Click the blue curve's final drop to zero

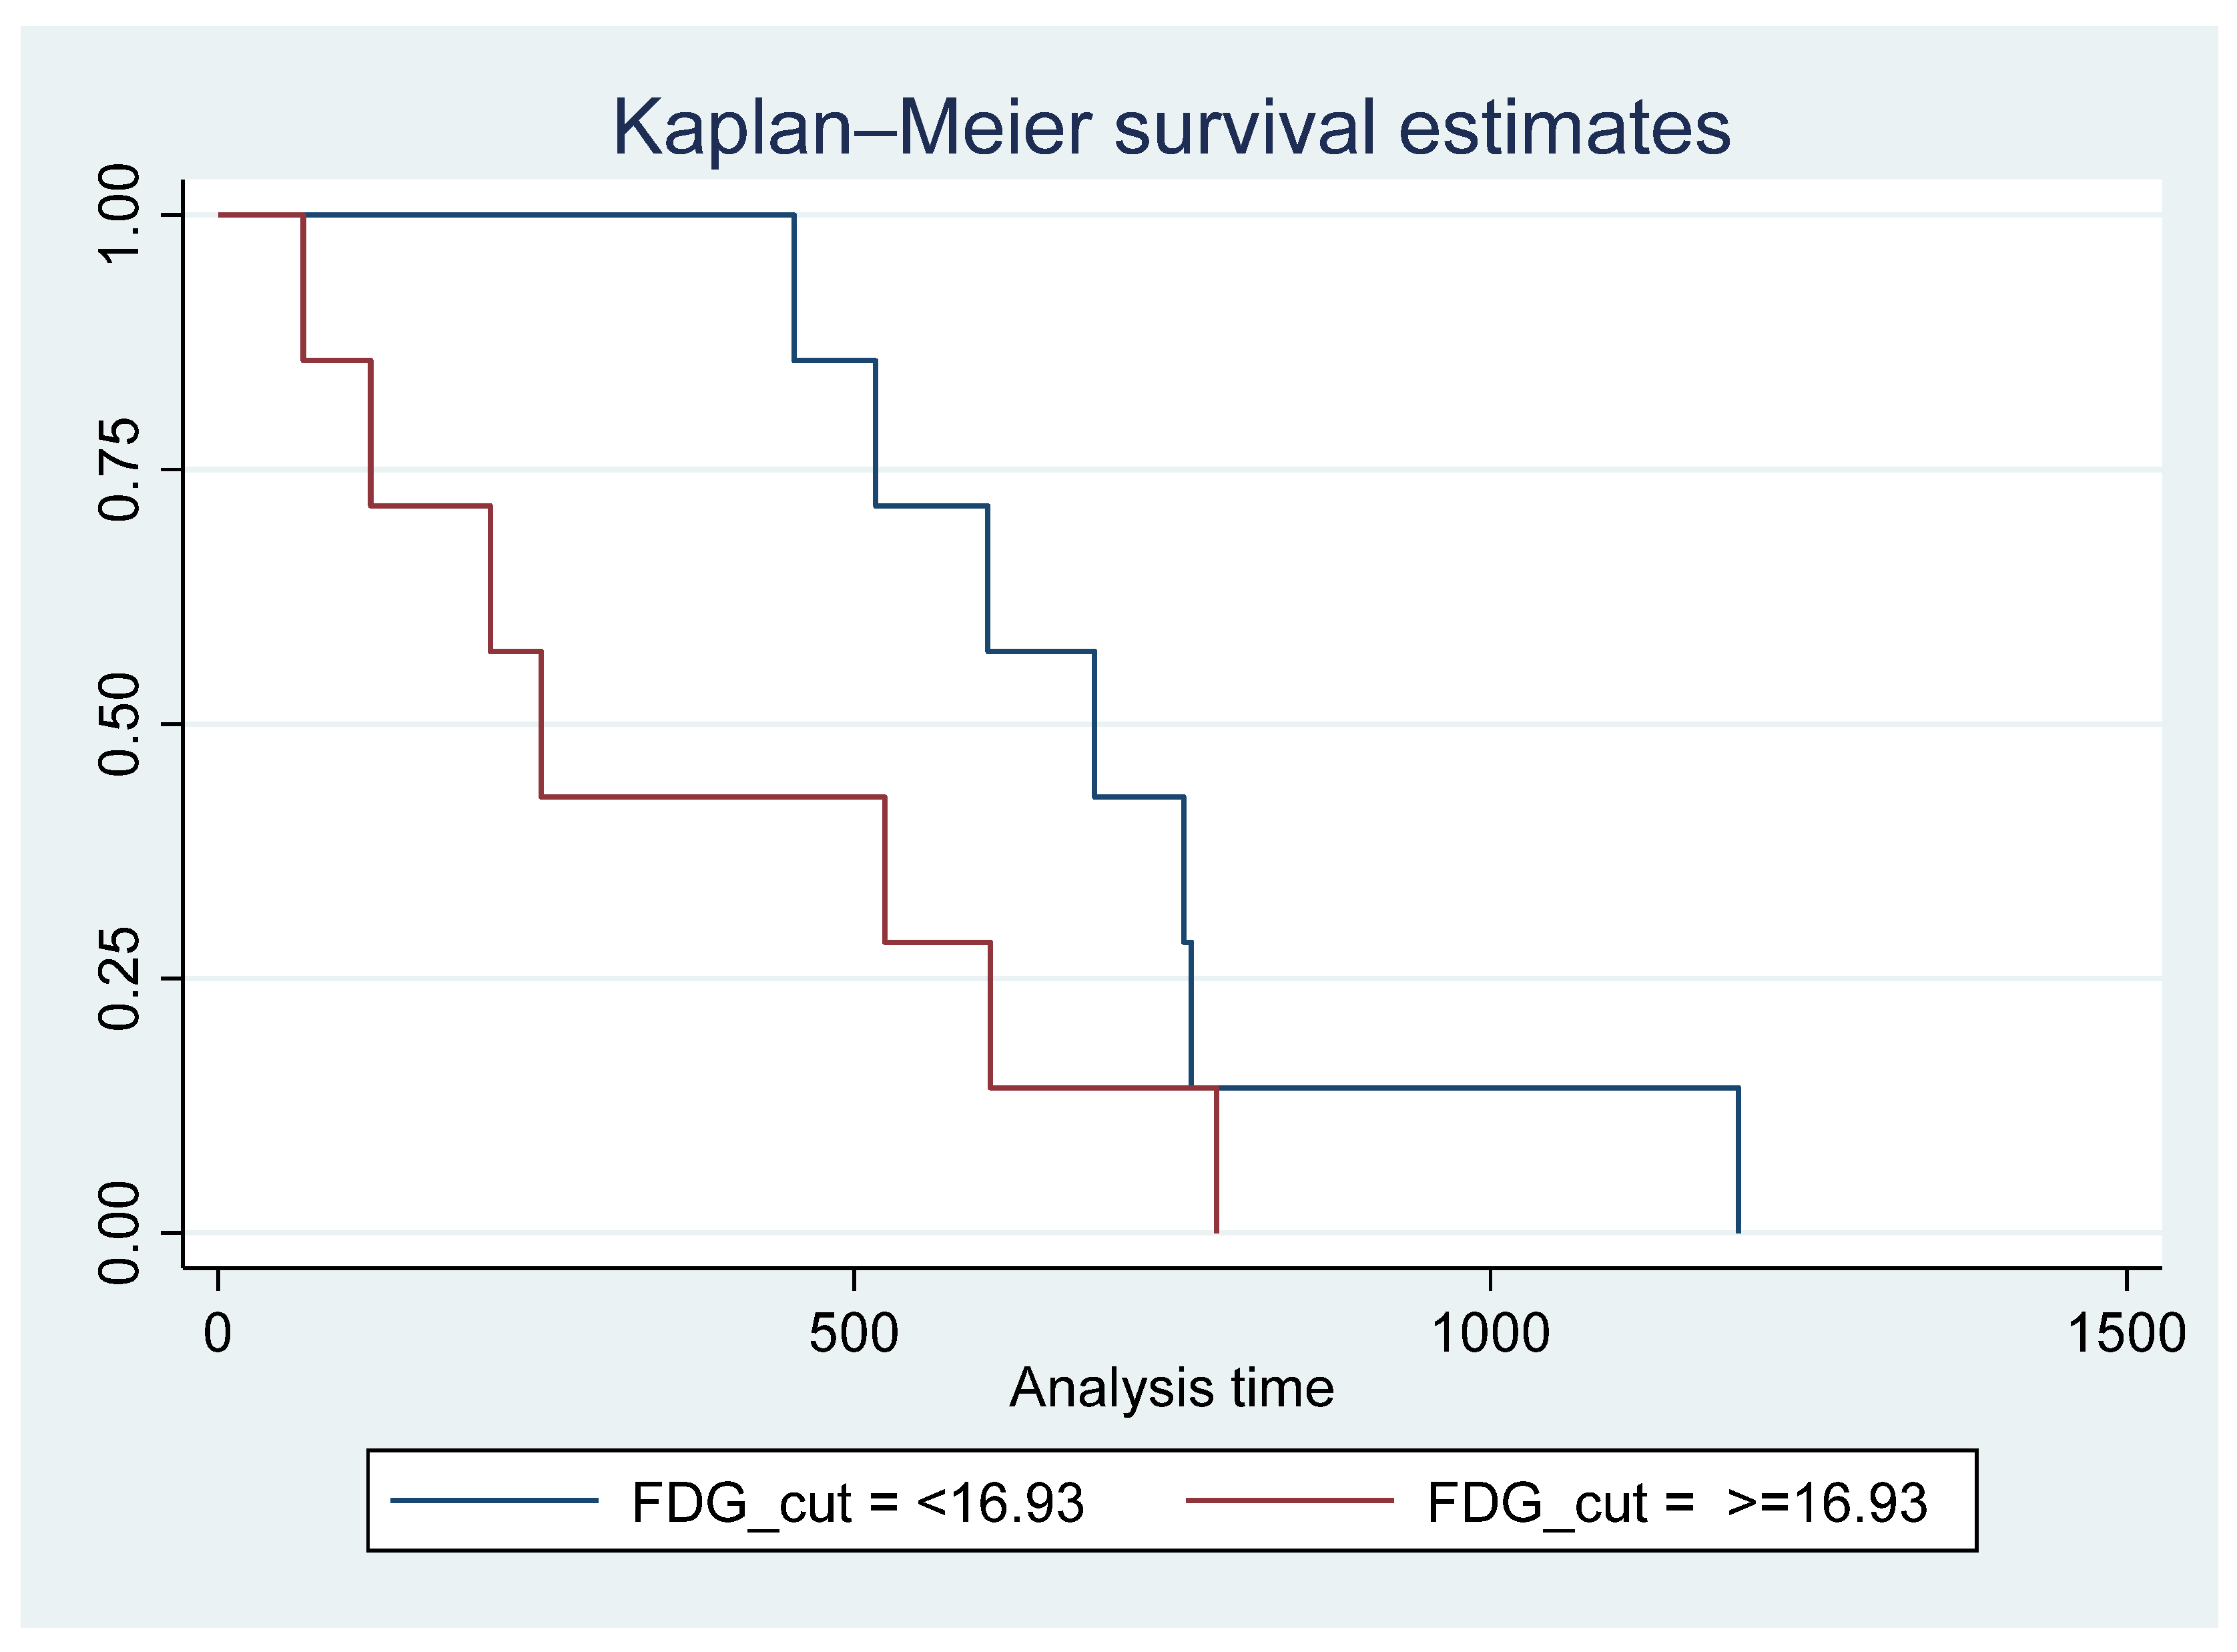(x=1738, y=1160)
